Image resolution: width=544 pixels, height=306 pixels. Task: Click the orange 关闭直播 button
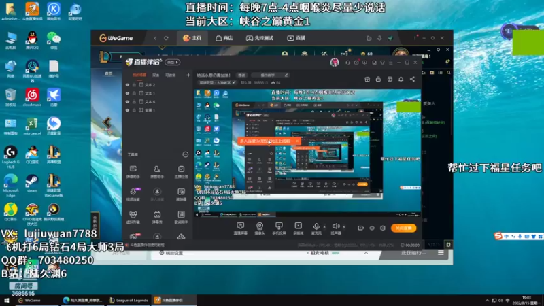(403, 228)
